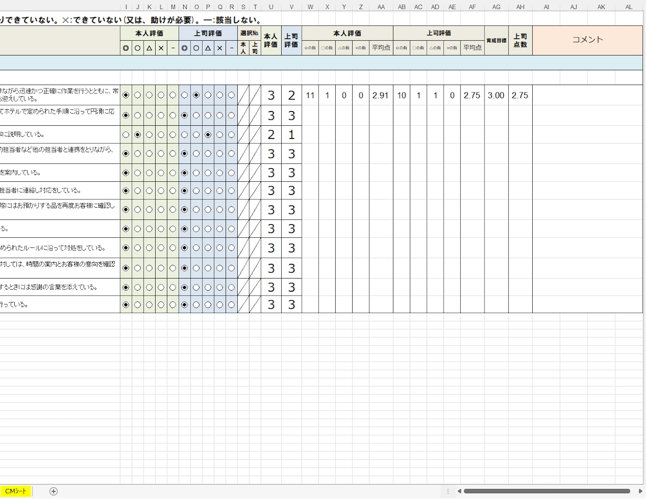Click 平均点 header under the 本人評価 group
The image size is (646, 499).
(381, 48)
